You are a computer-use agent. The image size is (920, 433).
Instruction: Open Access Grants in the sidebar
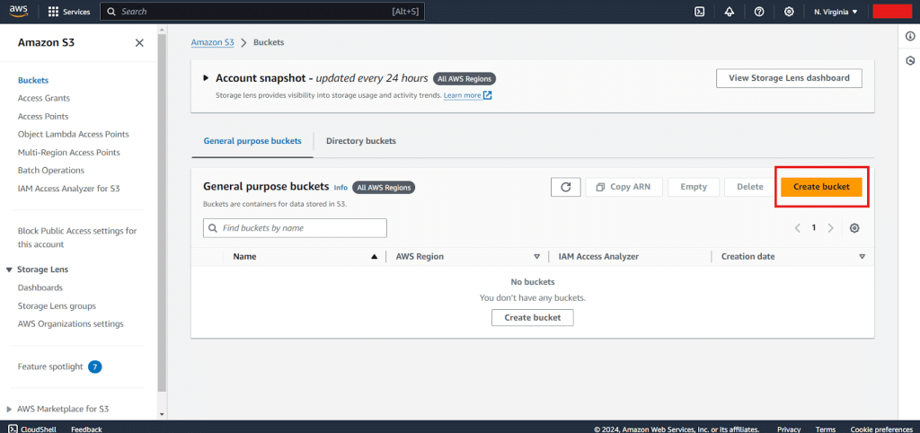point(44,98)
